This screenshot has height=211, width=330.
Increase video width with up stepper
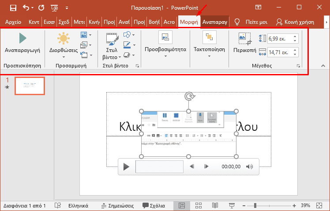point(295,50)
